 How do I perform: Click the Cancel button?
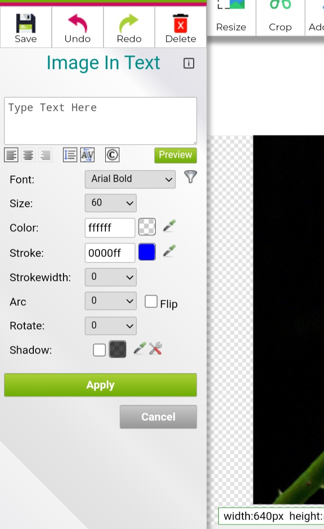tap(158, 417)
